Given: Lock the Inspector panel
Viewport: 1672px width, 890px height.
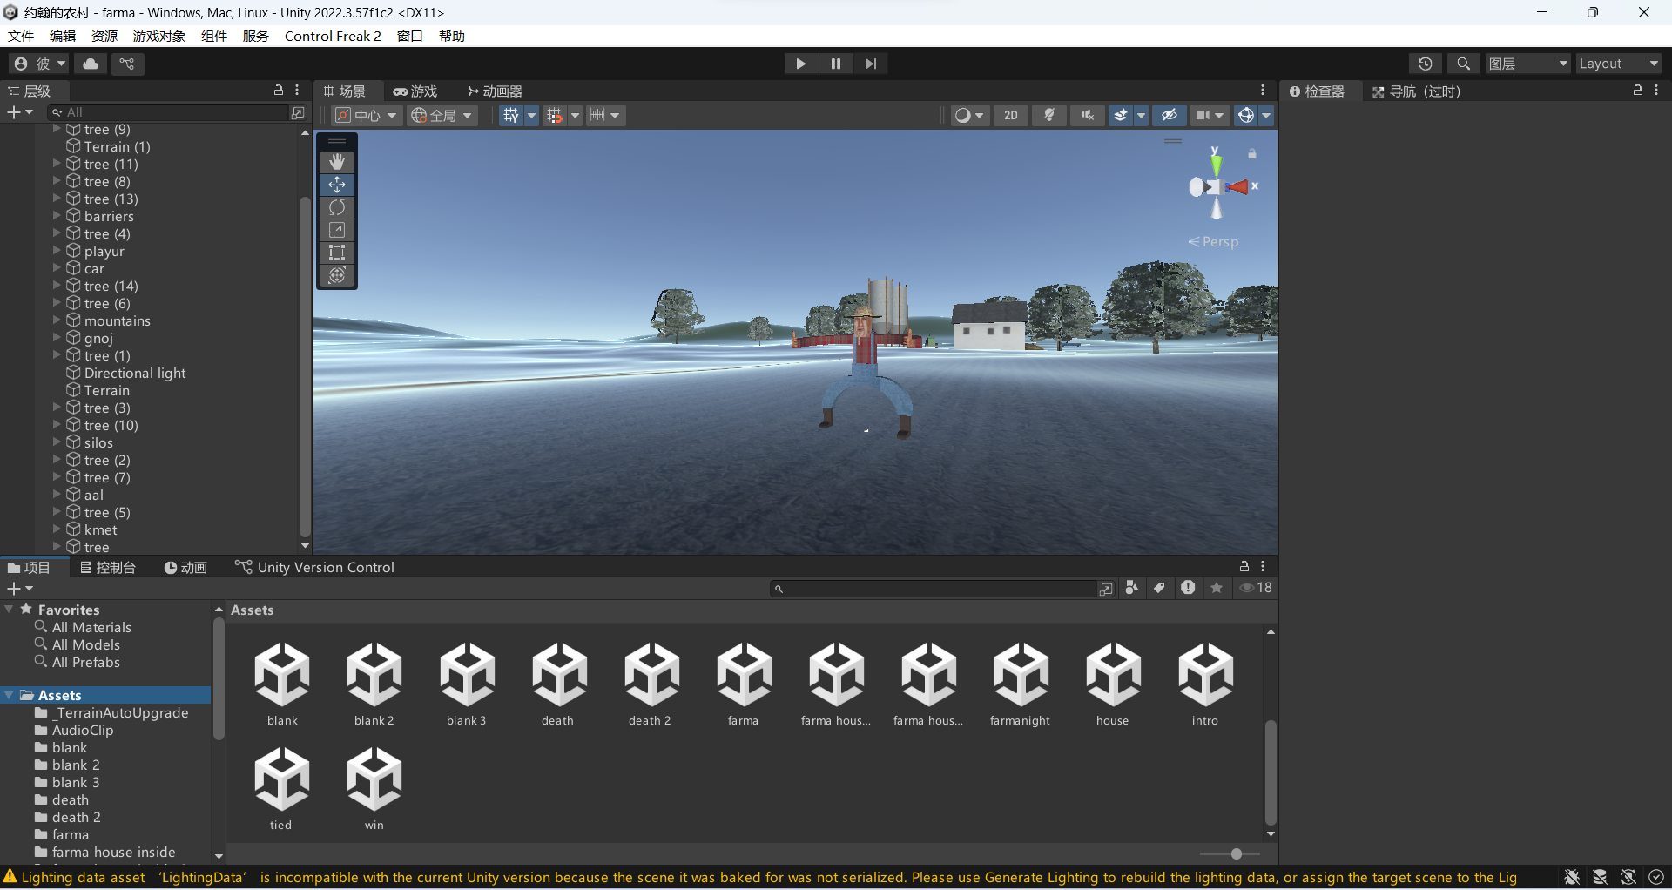Looking at the screenshot, I should [x=1638, y=90].
